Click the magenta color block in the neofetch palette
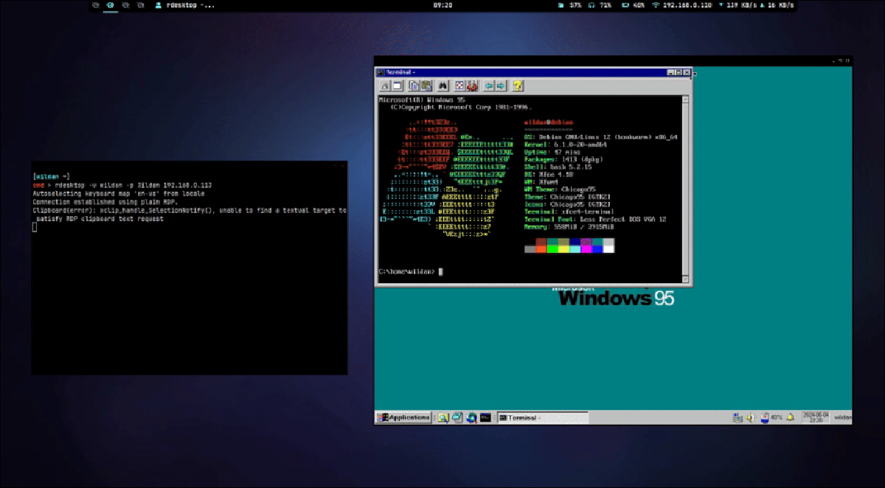The height and width of the screenshot is (488, 885). 586,249
